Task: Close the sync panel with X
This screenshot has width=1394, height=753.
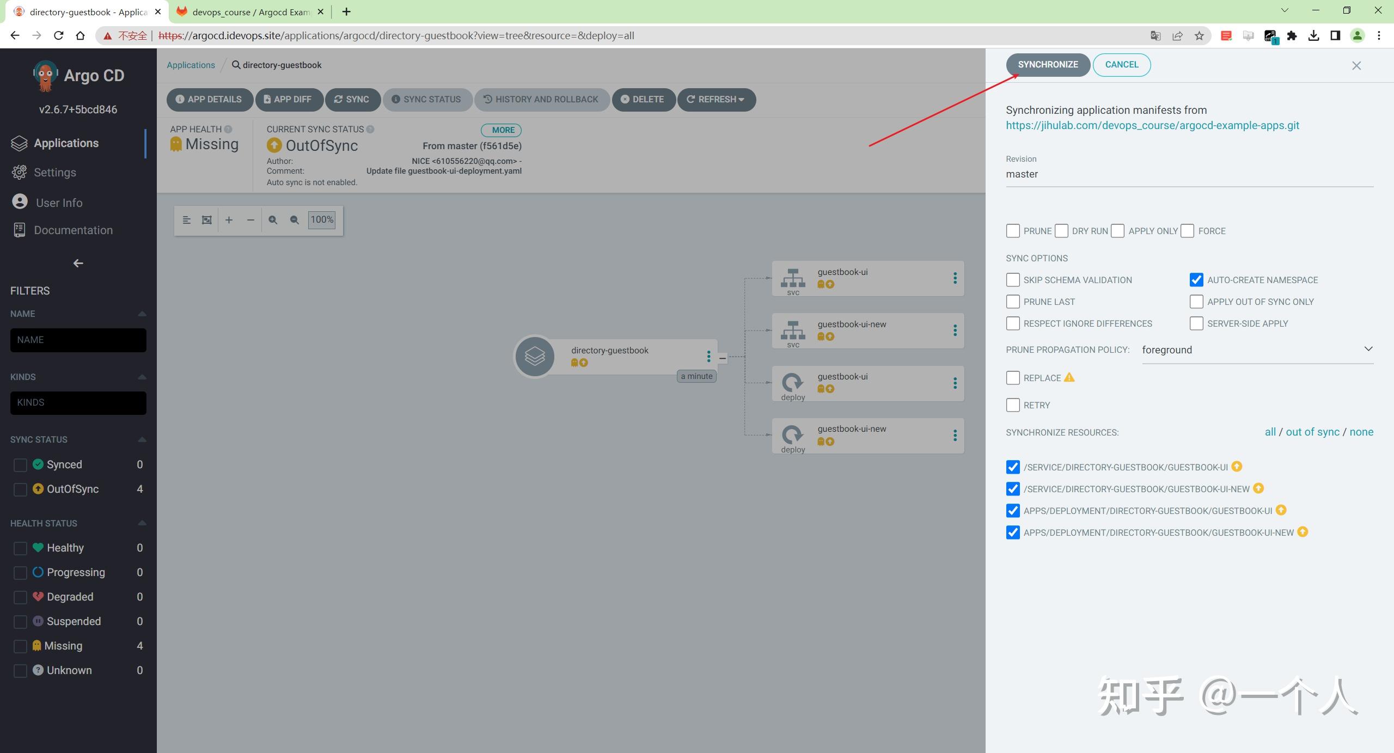Action: click(1356, 66)
